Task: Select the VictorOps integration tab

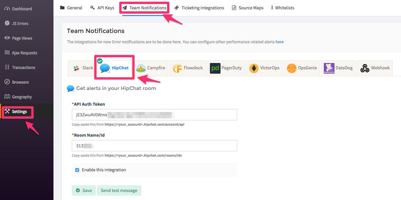Action: point(264,68)
